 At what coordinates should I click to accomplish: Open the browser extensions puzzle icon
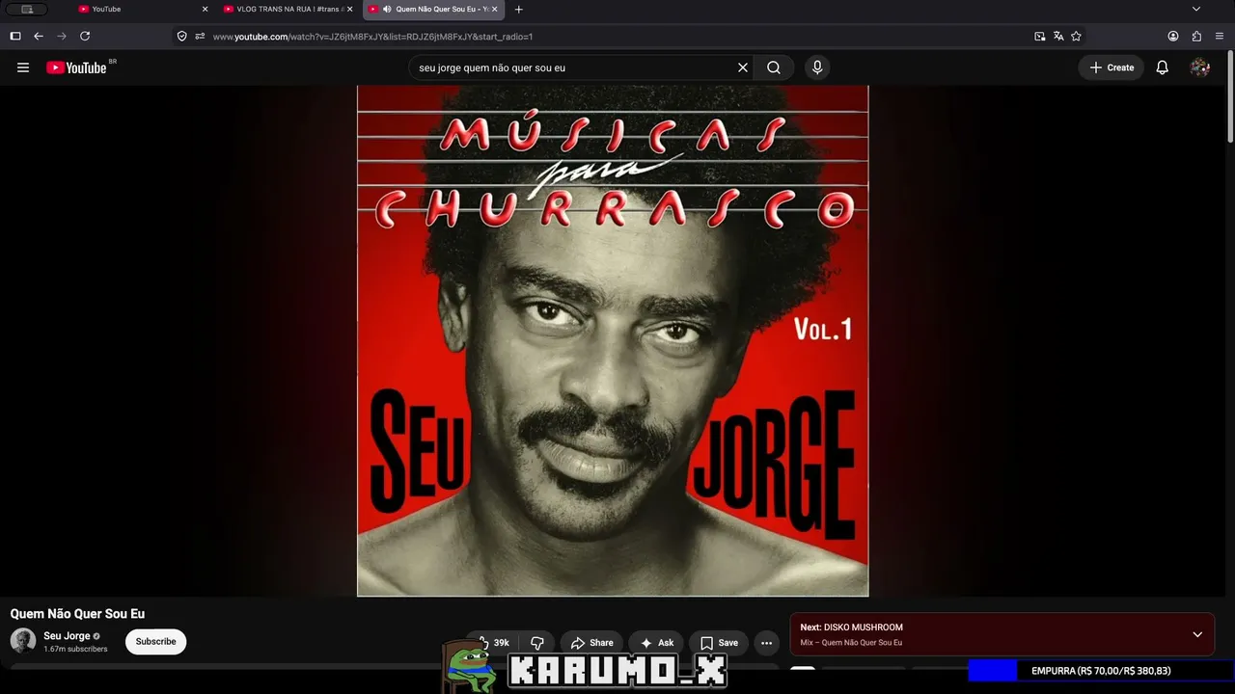point(1197,37)
